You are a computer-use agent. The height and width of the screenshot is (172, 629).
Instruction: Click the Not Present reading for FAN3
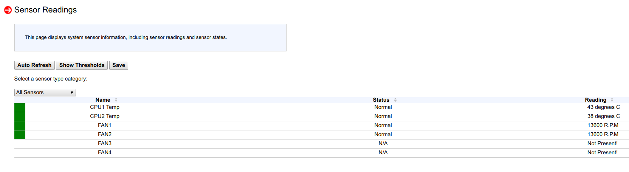point(602,144)
